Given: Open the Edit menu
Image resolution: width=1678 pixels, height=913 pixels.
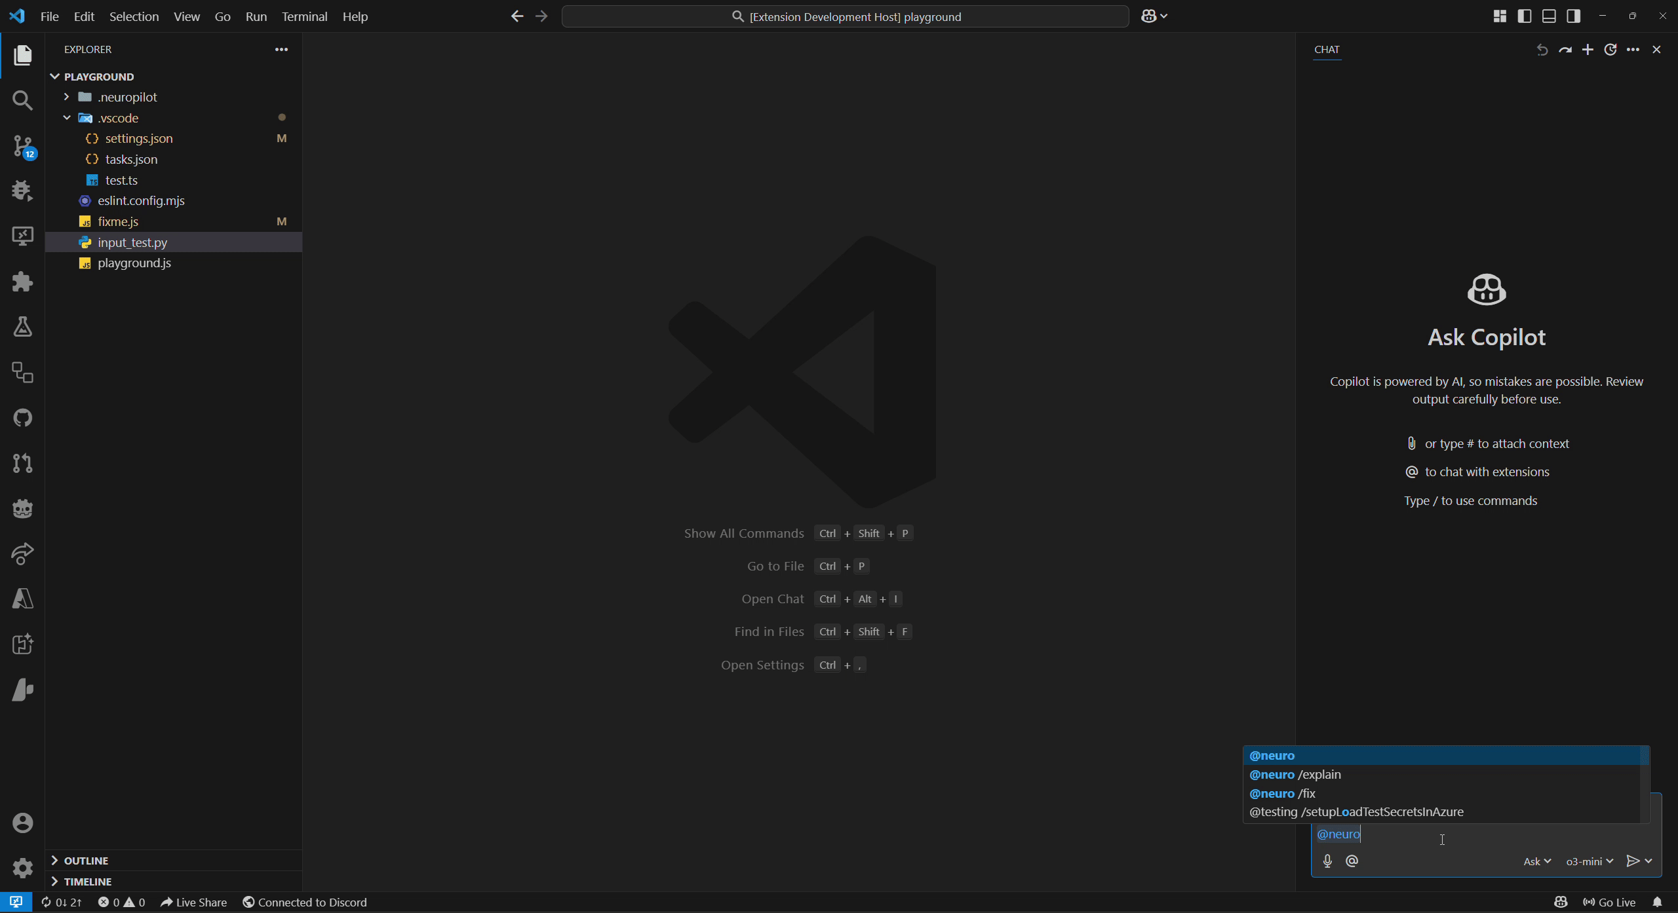Looking at the screenshot, I should pyautogui.click(x=84, y=16).
